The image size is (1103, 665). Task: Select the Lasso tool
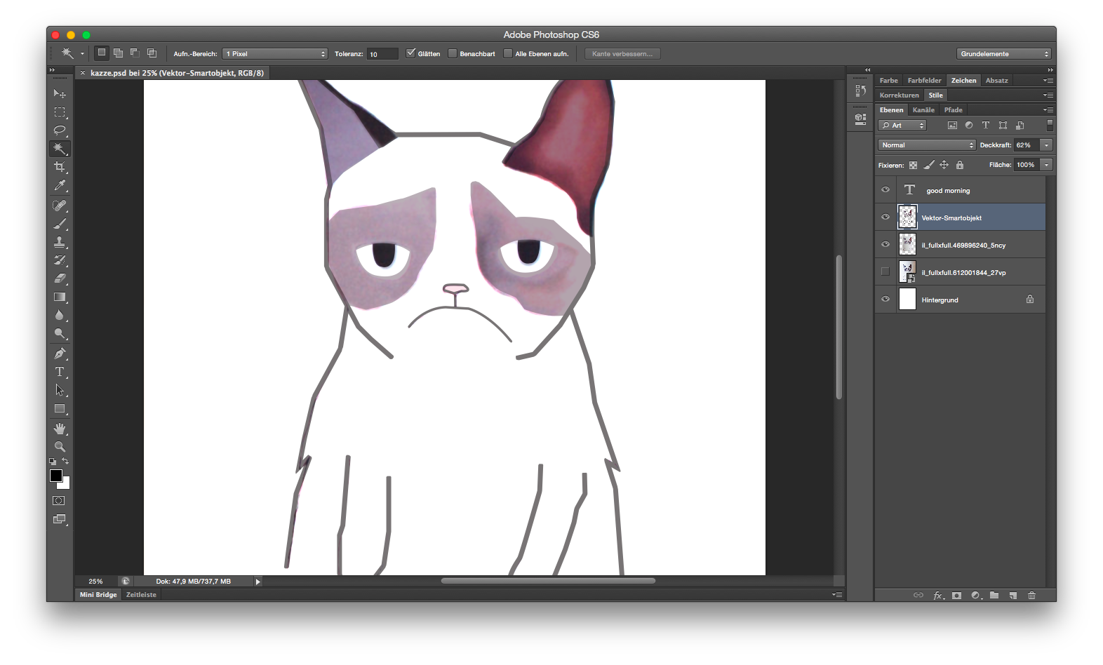(x=60, y=130)
